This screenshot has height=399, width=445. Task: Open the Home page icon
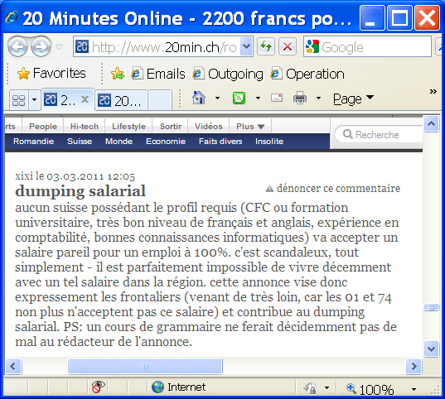pyautogui.click(x=199, y=99)
